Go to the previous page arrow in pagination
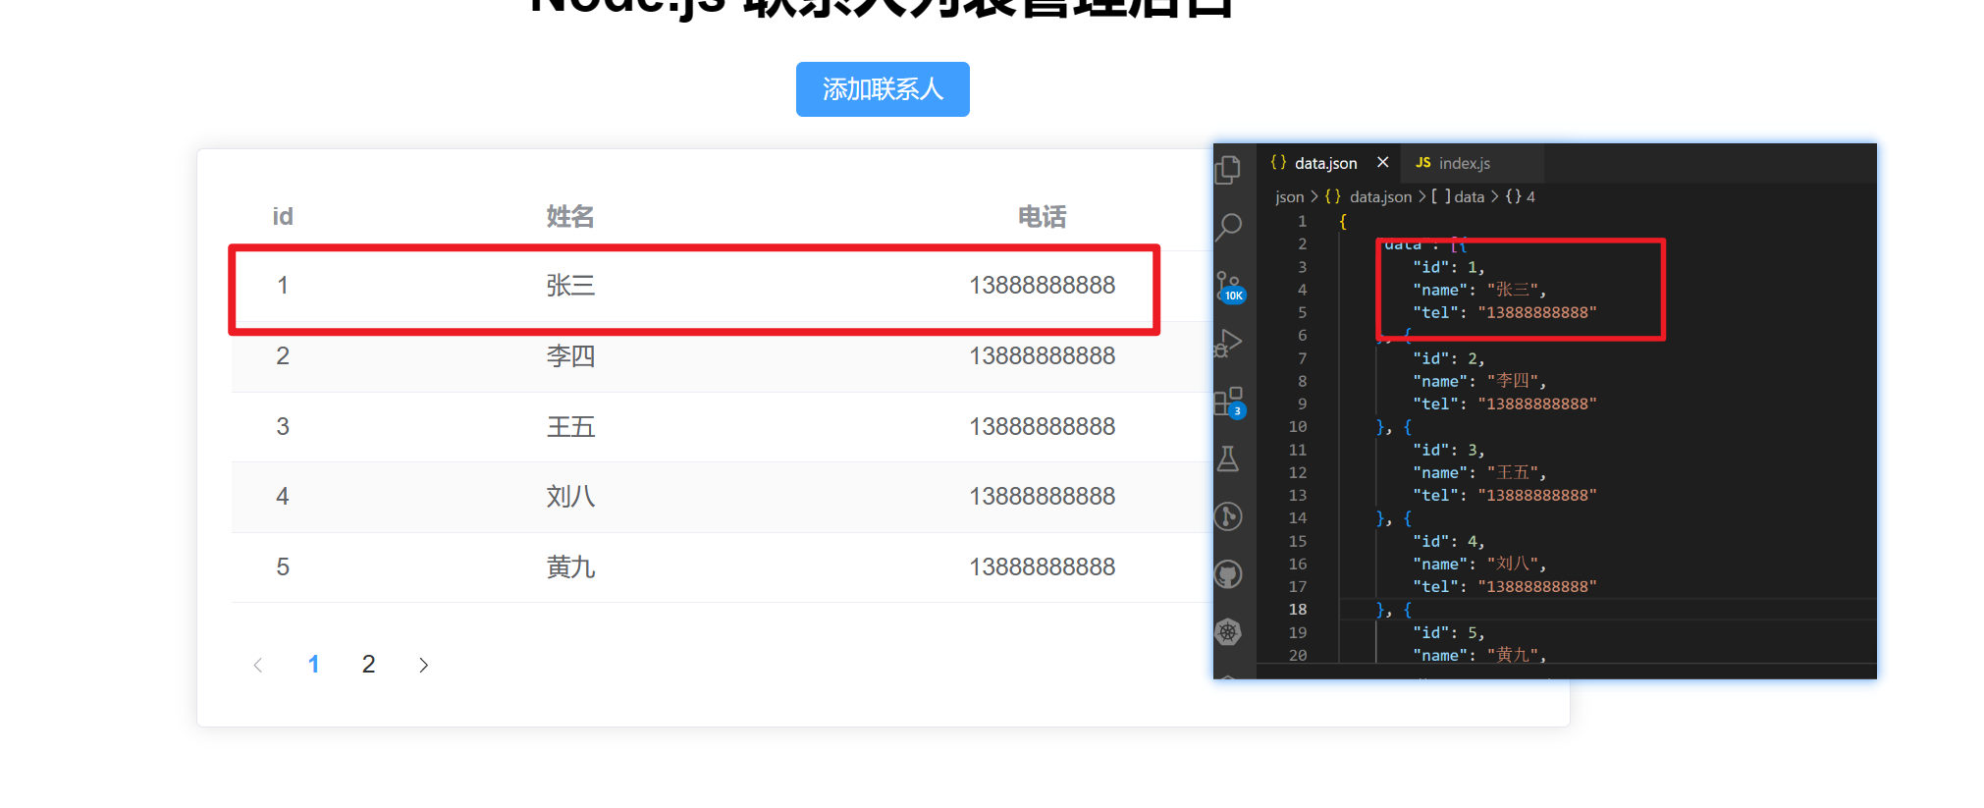The image size is (1984, 808). pos(258,665)
